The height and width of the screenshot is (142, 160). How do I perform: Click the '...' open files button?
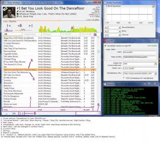click(x=7, y=113)
